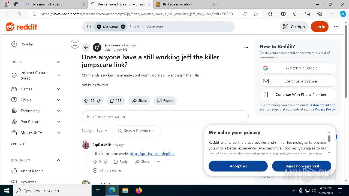The image size is (349, 196).
Task: Open Split screen icon
Action: (x=283, y=14)
